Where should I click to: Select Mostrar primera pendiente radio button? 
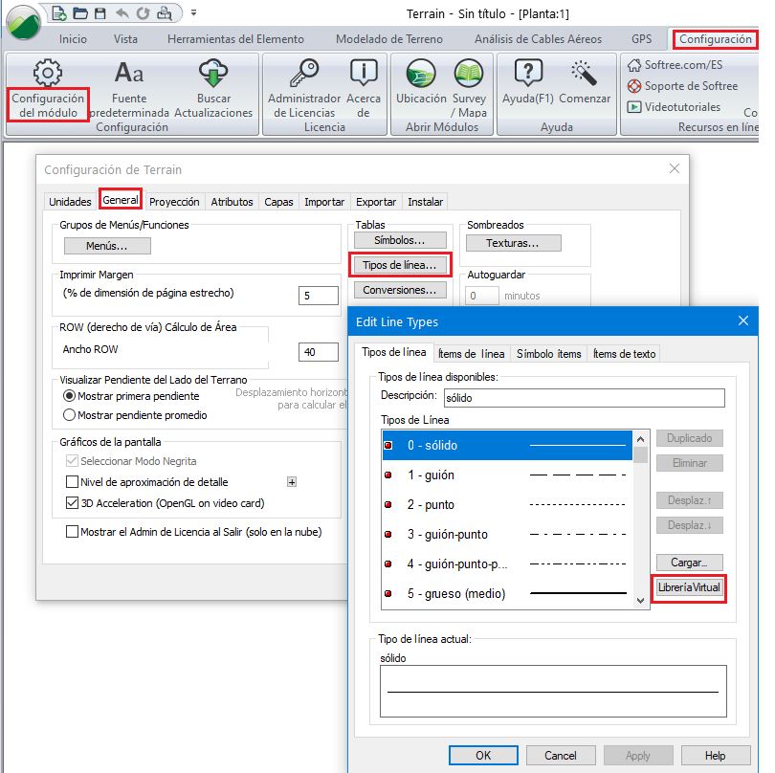(69, 396)
